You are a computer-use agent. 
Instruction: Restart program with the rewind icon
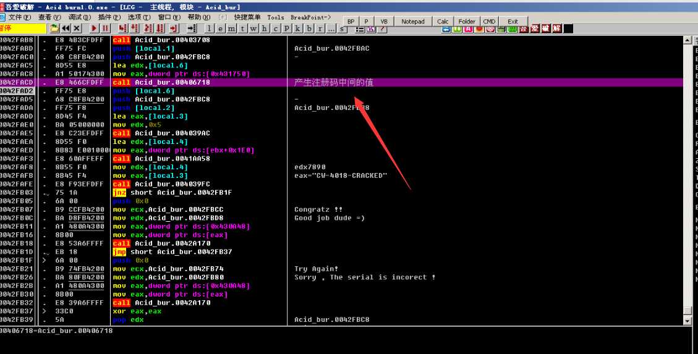66,28
